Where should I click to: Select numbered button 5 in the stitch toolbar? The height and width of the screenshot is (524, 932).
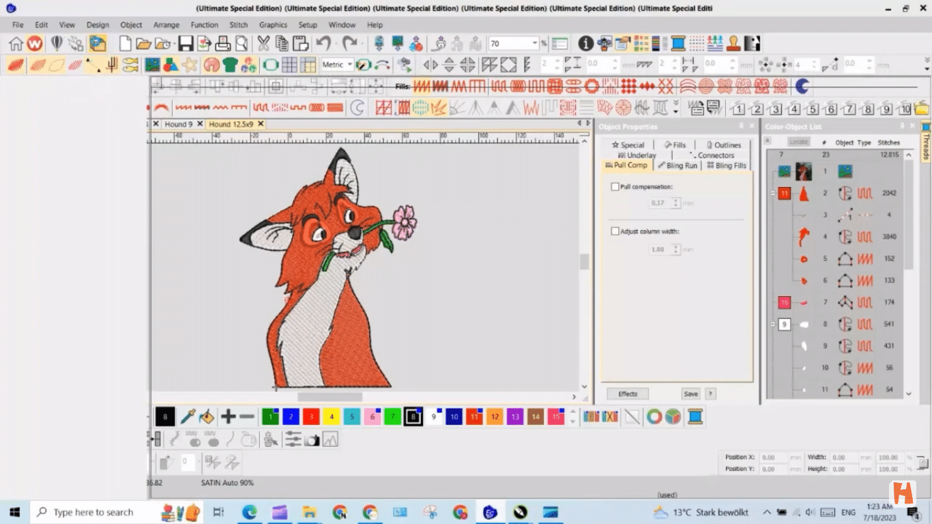click(x=812, y=108)
